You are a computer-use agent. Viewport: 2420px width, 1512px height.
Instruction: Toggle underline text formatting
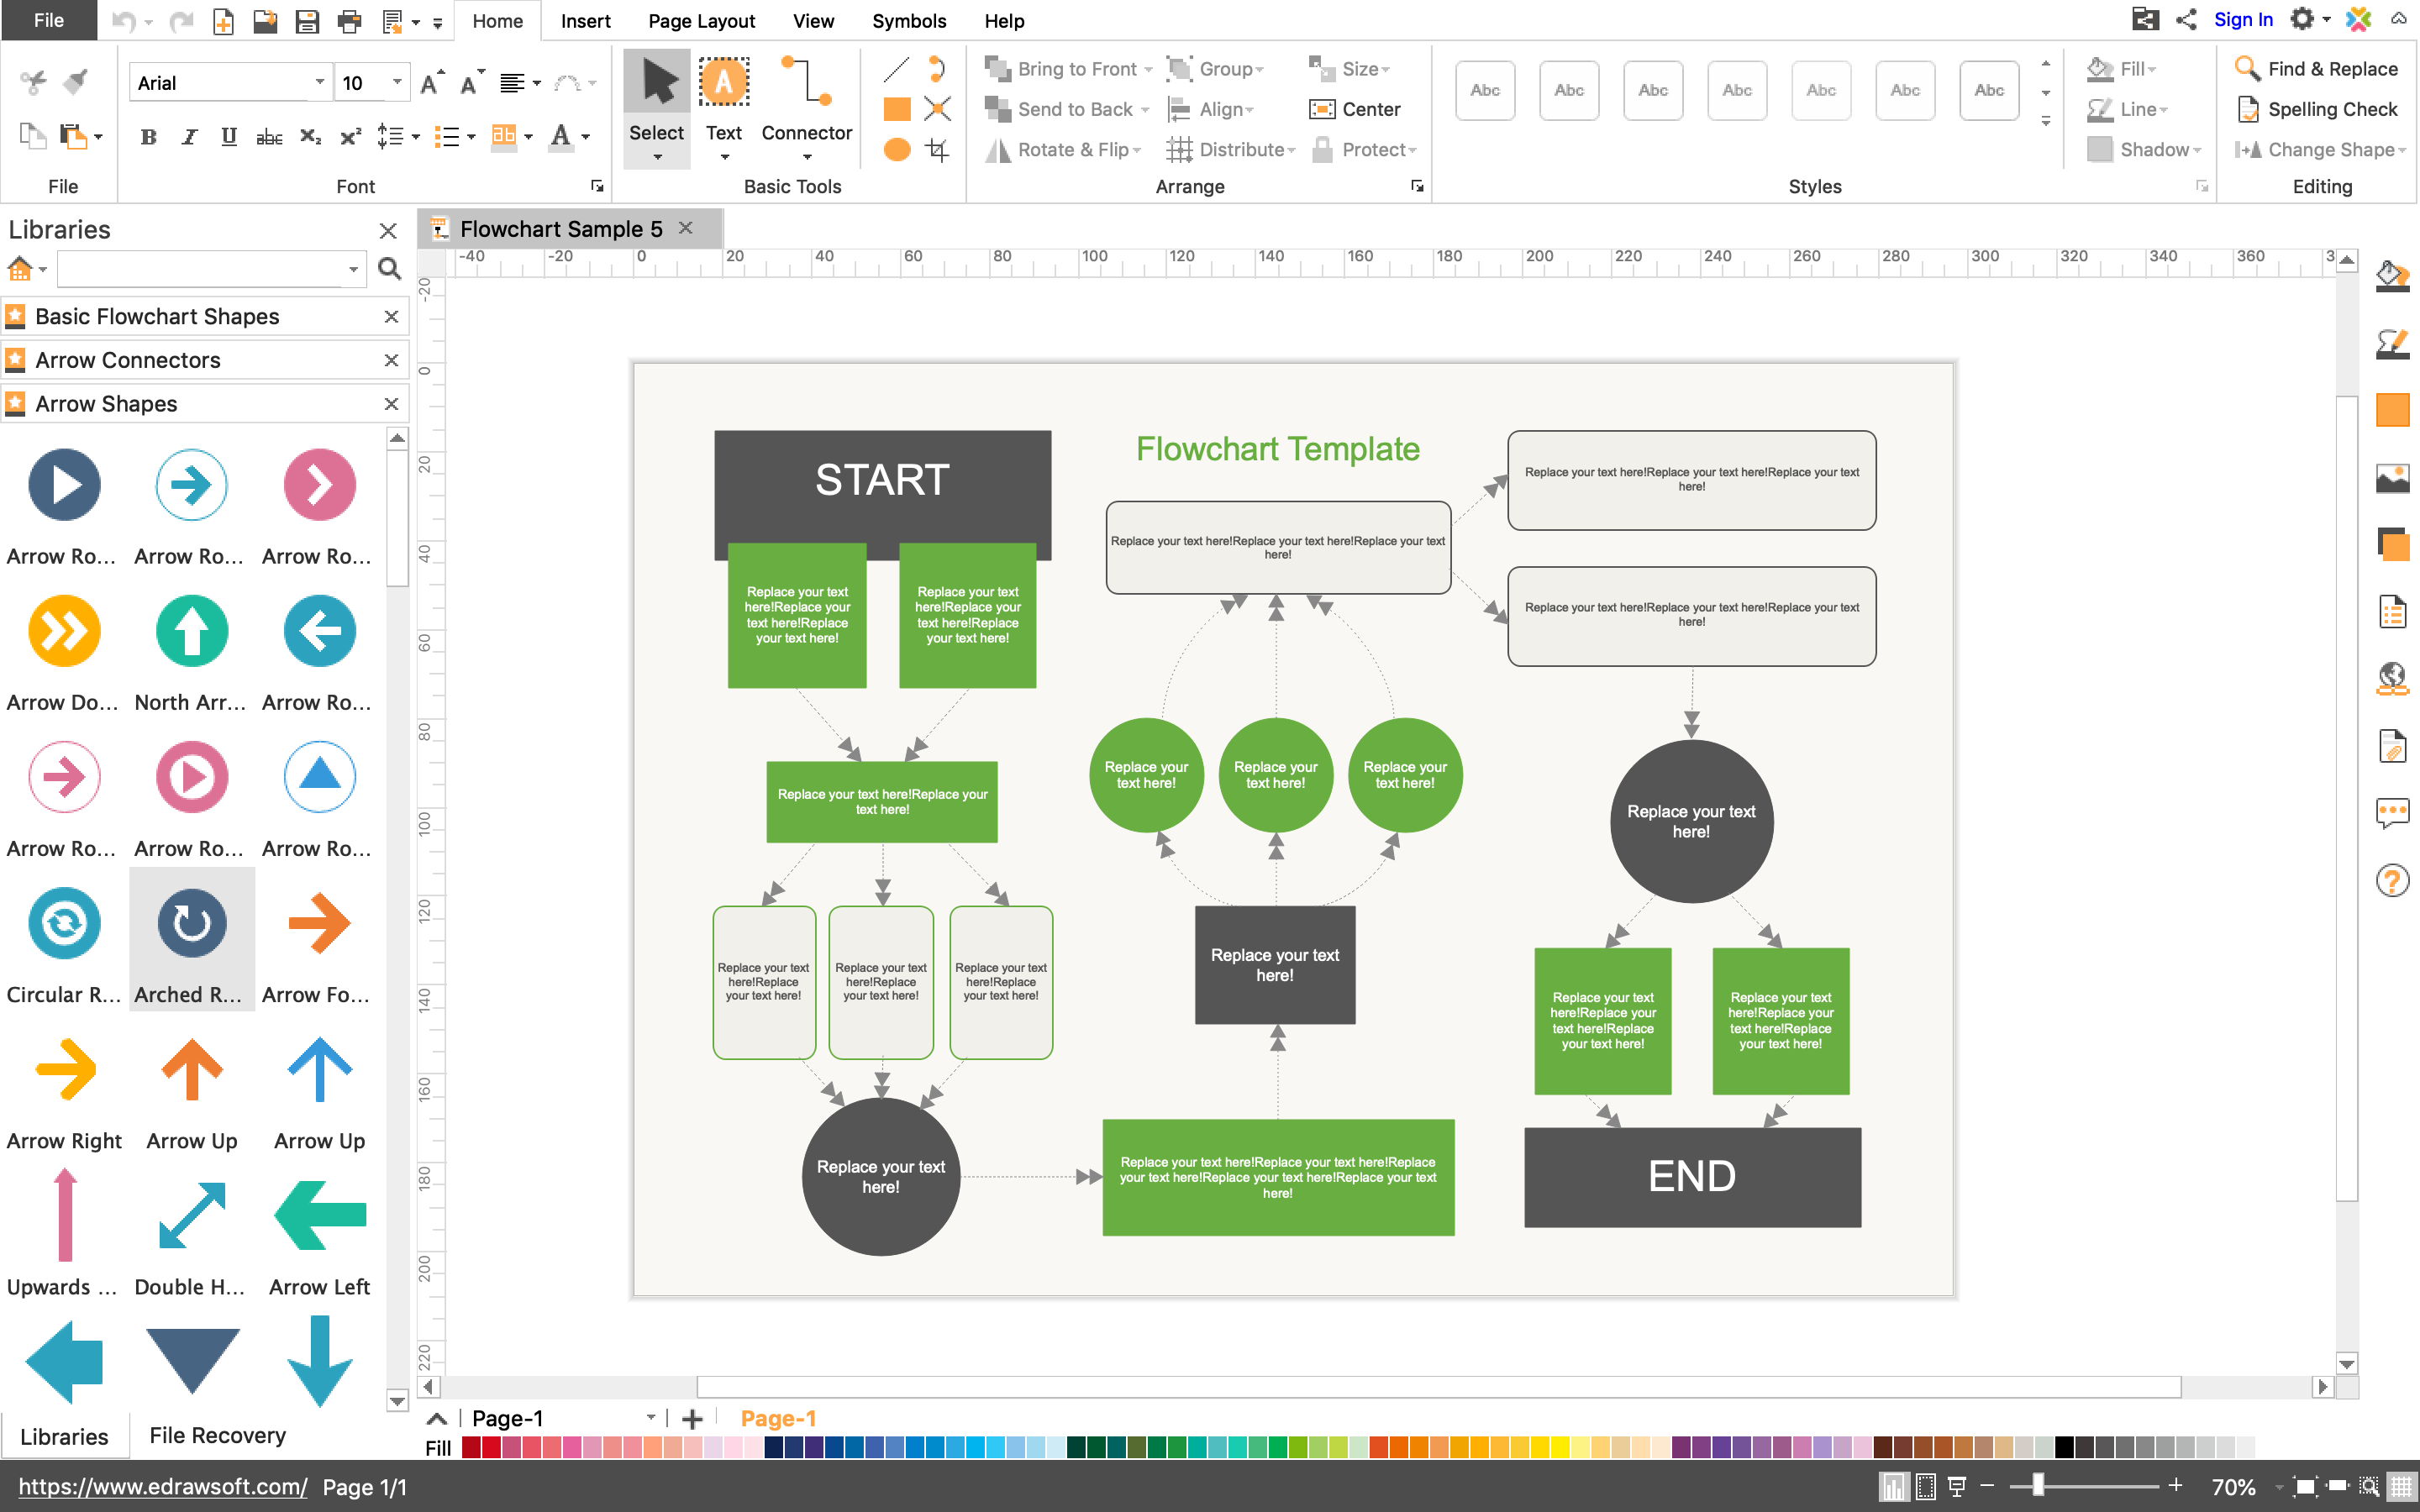pos(228,137)
